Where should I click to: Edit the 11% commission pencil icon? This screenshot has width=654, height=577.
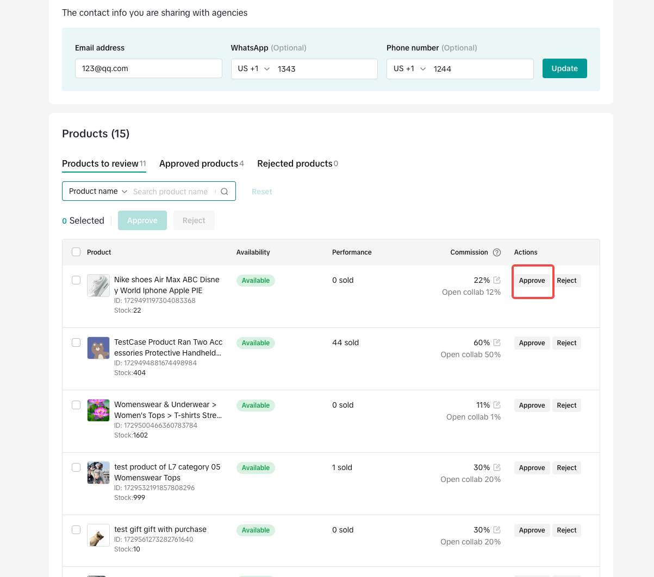point(497,405)
